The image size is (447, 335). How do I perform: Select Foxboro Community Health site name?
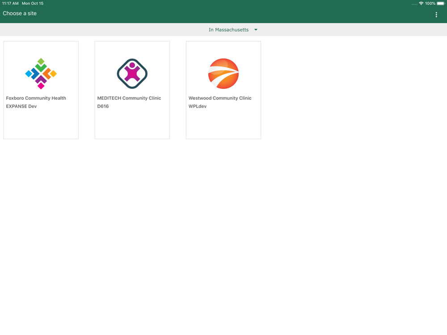pos(36,98)
